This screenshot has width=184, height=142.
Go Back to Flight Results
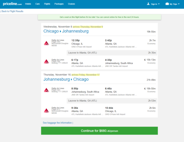pyautogui.click(x=12, y=11)
